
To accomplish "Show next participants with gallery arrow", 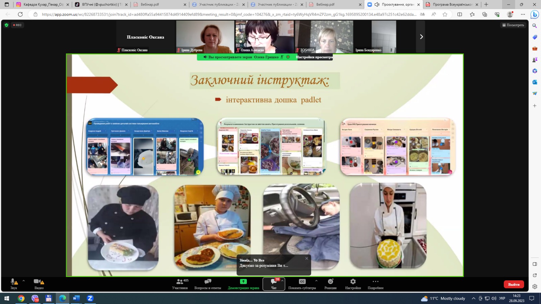I will [x=421, y=36].
